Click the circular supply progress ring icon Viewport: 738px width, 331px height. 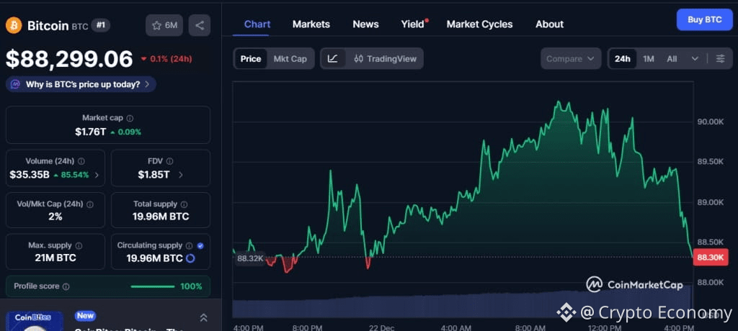tap(190, 258)
